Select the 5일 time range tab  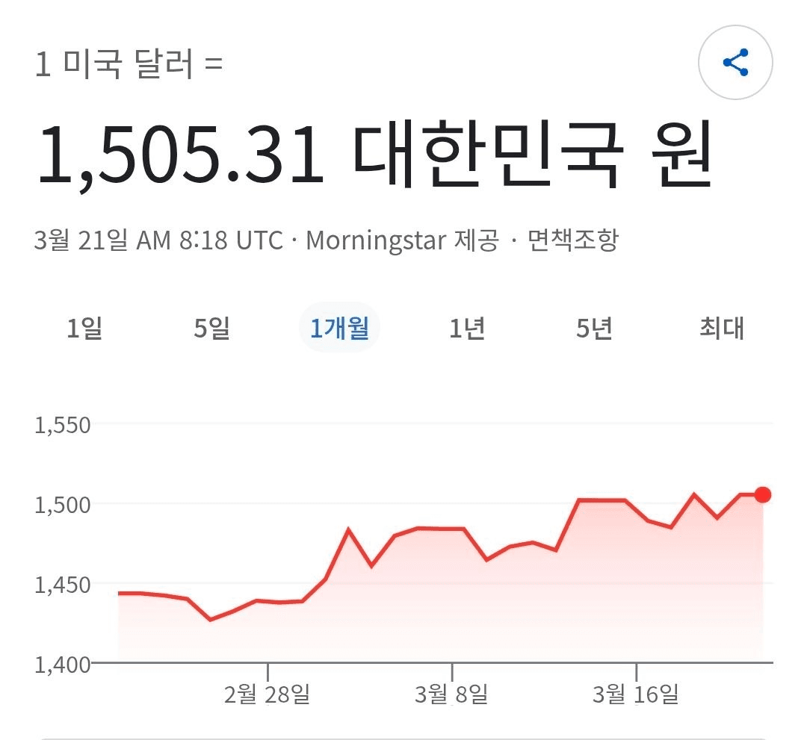point(211,328)
